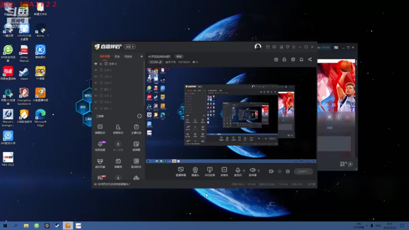Screen dimensions: 409x230
Task: Open the 读弹幕 read danmaku tool
Action: (x=136, y=146)
